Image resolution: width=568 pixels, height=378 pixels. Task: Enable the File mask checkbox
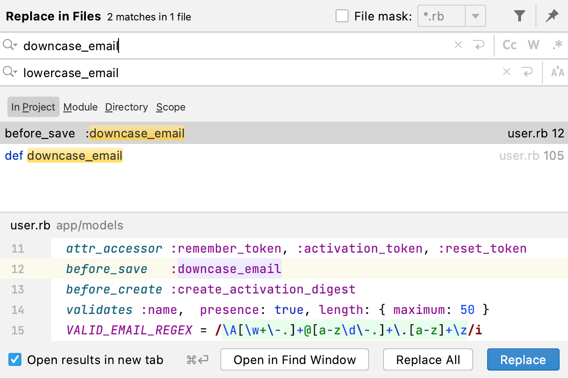pos(342,16)
